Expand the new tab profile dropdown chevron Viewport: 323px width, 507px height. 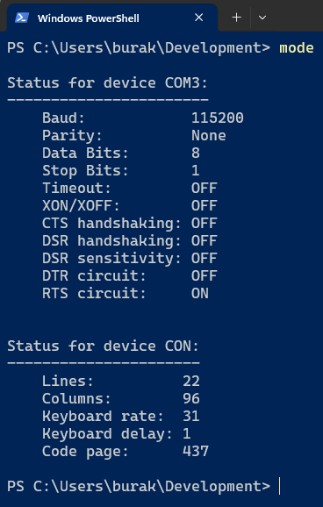[262, 18]
